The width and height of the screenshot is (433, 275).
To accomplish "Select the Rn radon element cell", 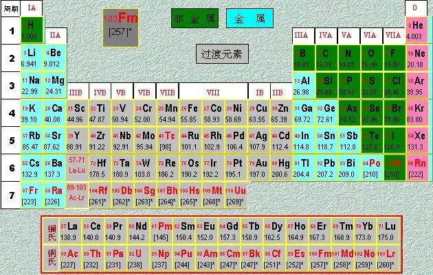I will tap(416, 168).
